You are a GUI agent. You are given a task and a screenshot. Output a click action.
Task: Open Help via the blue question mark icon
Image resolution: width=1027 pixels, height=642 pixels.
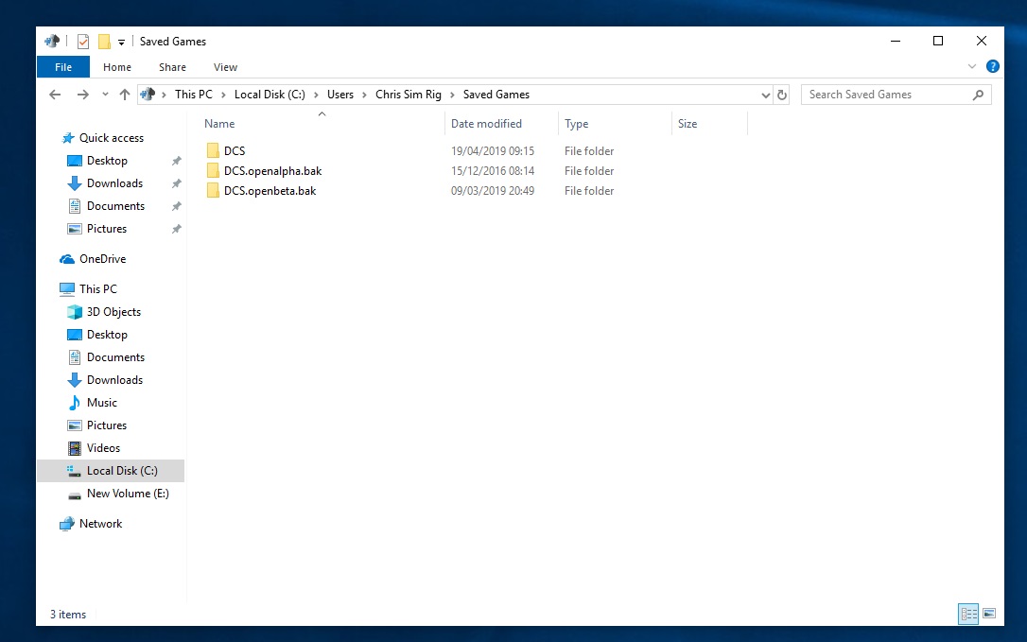point(993,66)
